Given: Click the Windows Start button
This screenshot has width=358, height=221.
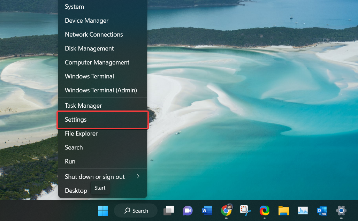Looking at the screenshot, I should [103, 211].
